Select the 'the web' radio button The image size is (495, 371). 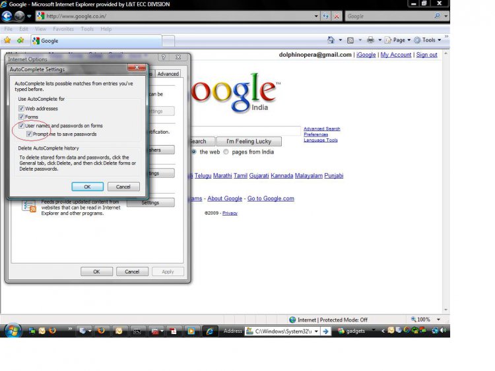tap(194, 152)
